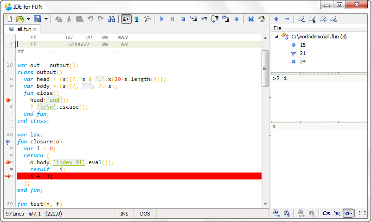
Task: Click editor scroll down arrow
Action: [265, 204]
